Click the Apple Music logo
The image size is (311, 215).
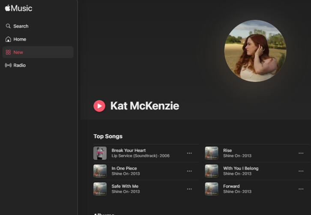[18, 8]
